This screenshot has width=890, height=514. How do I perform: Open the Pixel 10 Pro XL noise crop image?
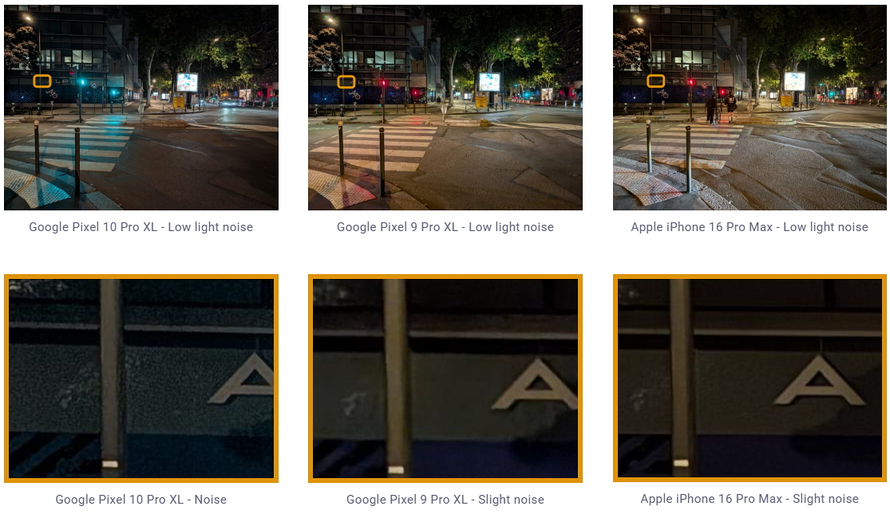pyautogui.click(x=140, y=379)
